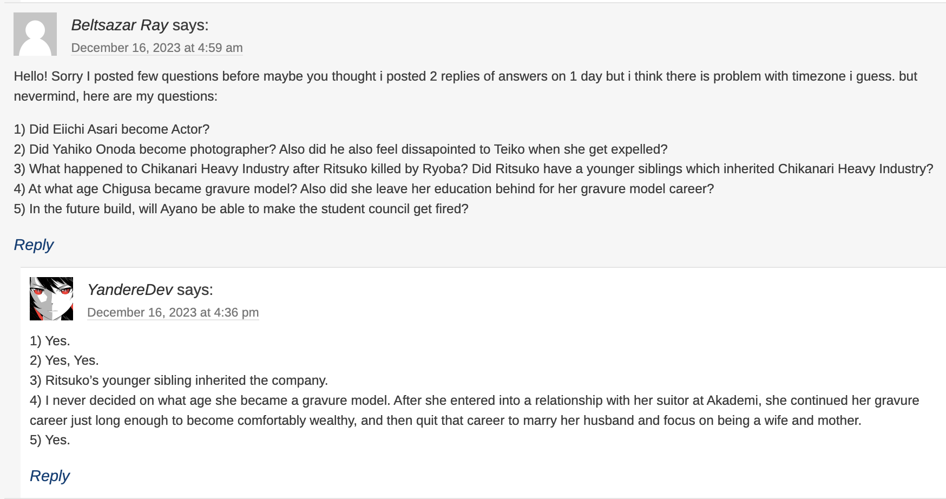Click YandereDev's "1) Yes." answer

point(50,341)
